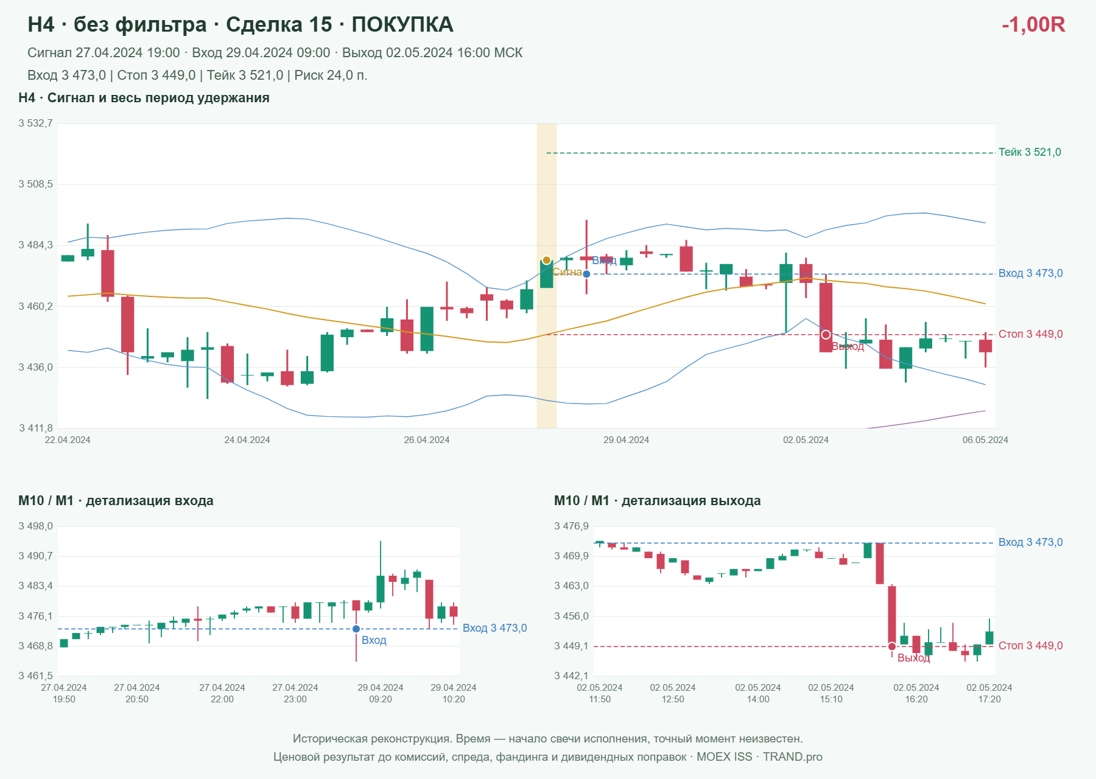Click the 24.04.2024 date on H4 axis
The width and height of the screenshot is (1096, 779).
247,440
